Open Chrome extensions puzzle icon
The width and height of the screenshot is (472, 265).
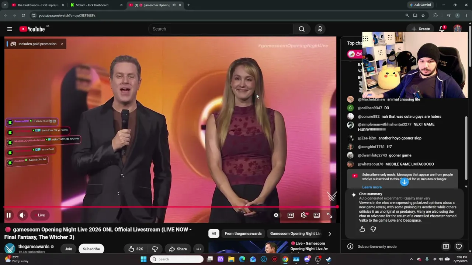pyautogui.click(x=435, y=15)
